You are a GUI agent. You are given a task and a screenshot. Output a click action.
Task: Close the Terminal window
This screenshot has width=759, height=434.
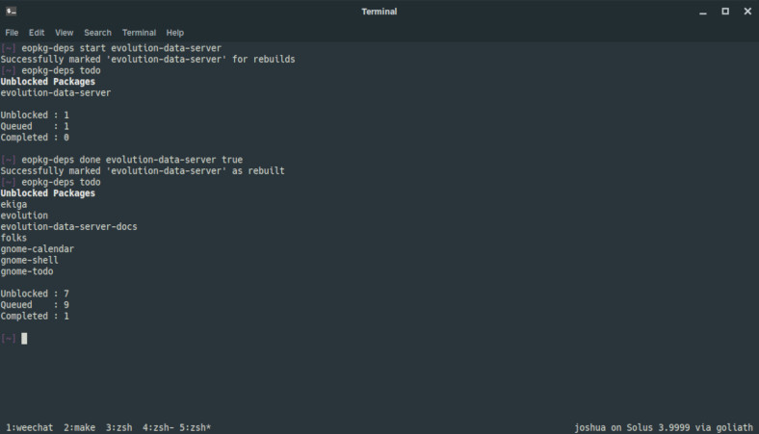(x=746, y=12)
